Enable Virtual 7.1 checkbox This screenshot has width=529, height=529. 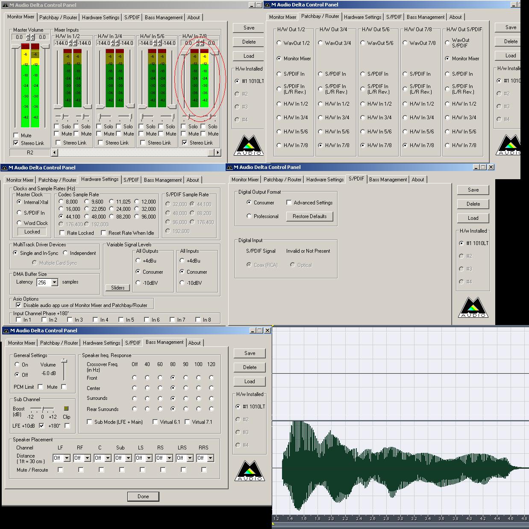point(187,422)
